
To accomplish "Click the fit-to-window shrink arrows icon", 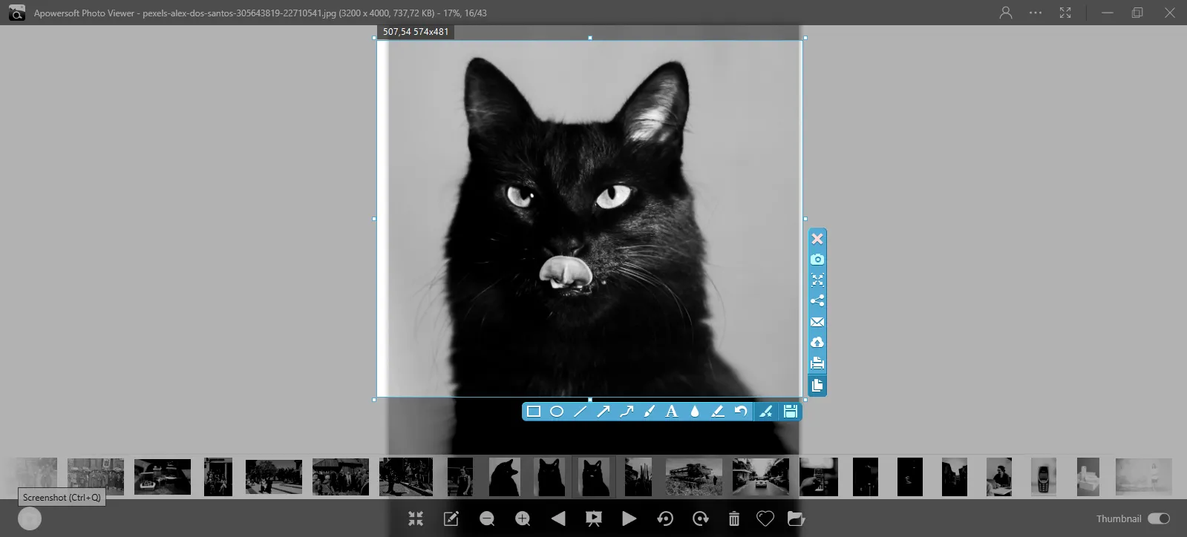I will click(x=416, y=518).
